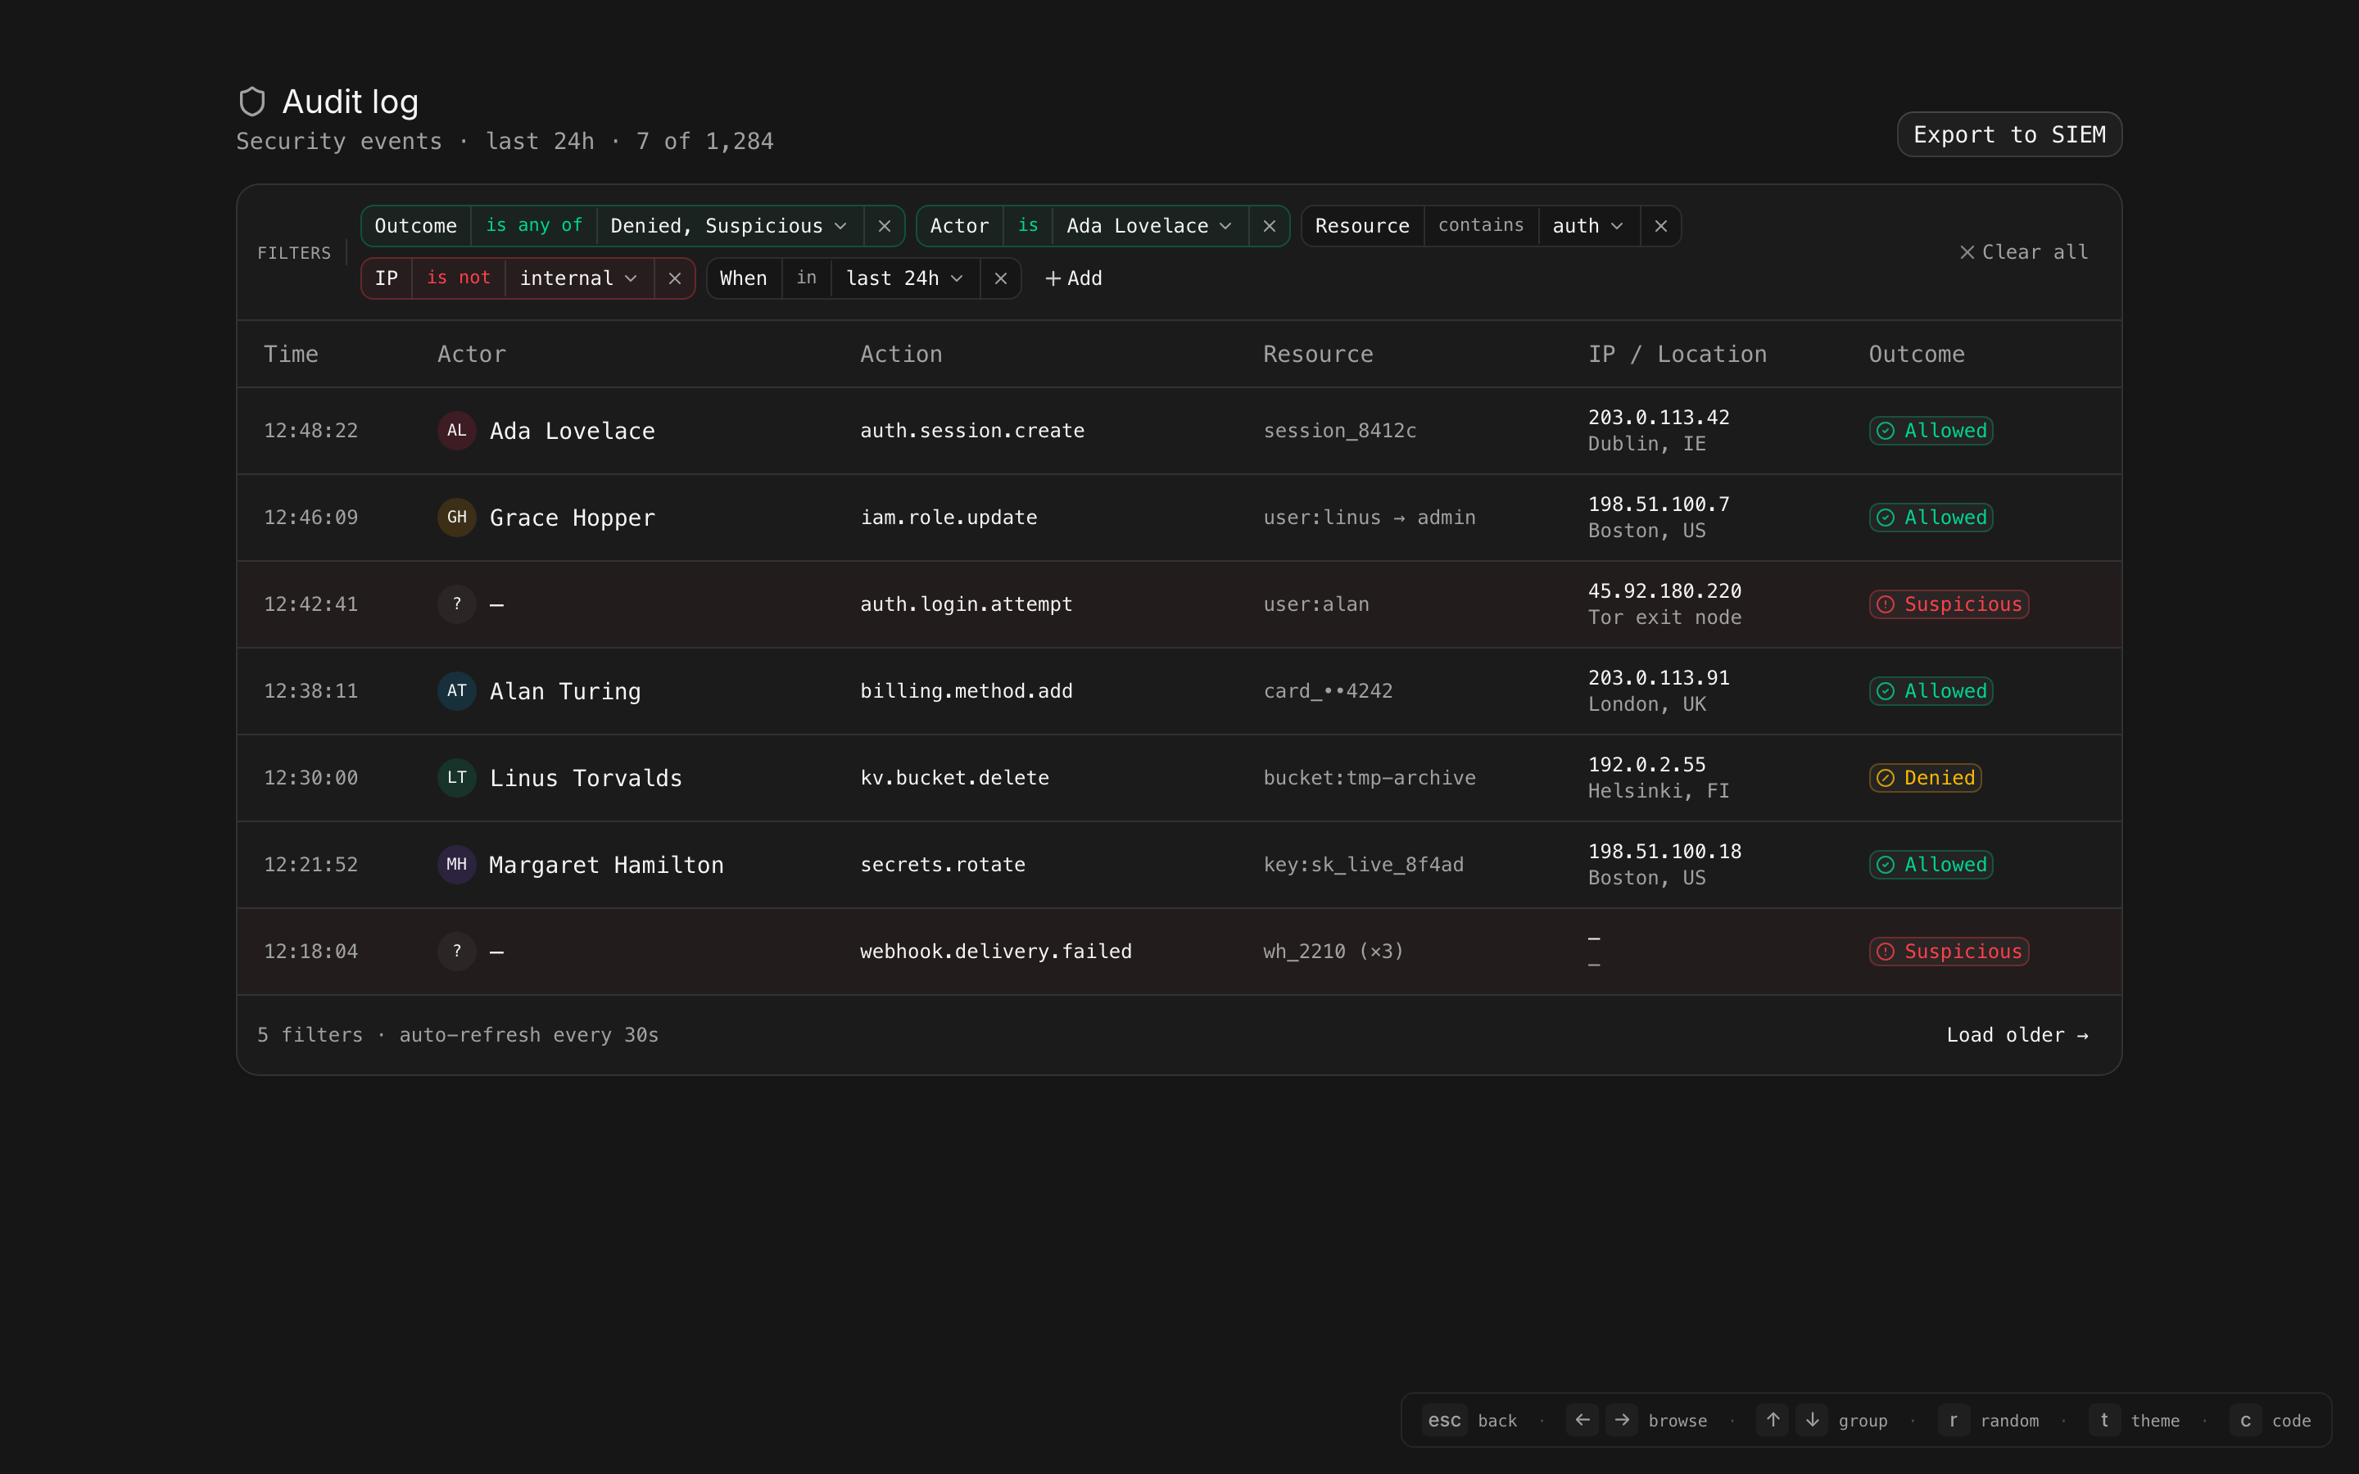Click the unknown actor avatar at 12:42:41
This screenshot has height=1474, width=2359.
456,604
